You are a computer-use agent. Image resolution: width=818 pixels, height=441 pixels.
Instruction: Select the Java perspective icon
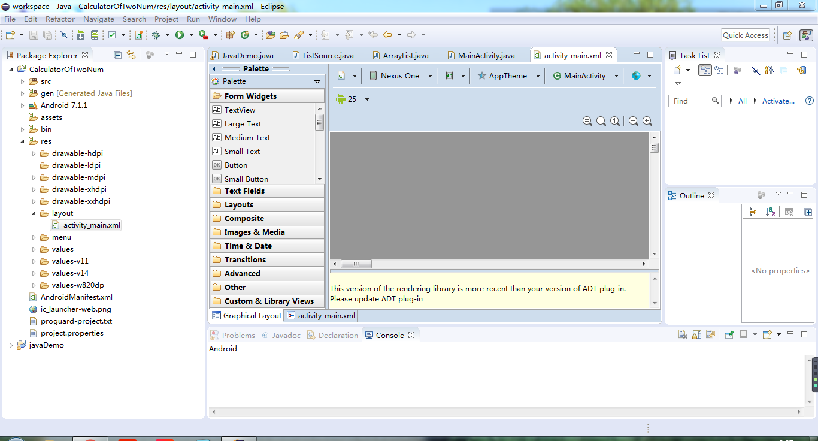(x=806, y=35)
